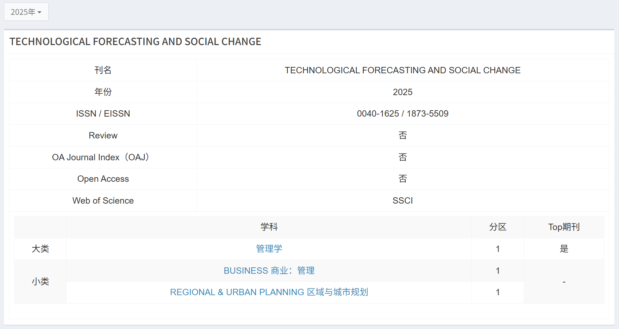The width and height of the screenshot is (619, 329).
Task: Click the 管理学 subject link
Action: click(x=269, y=249)
